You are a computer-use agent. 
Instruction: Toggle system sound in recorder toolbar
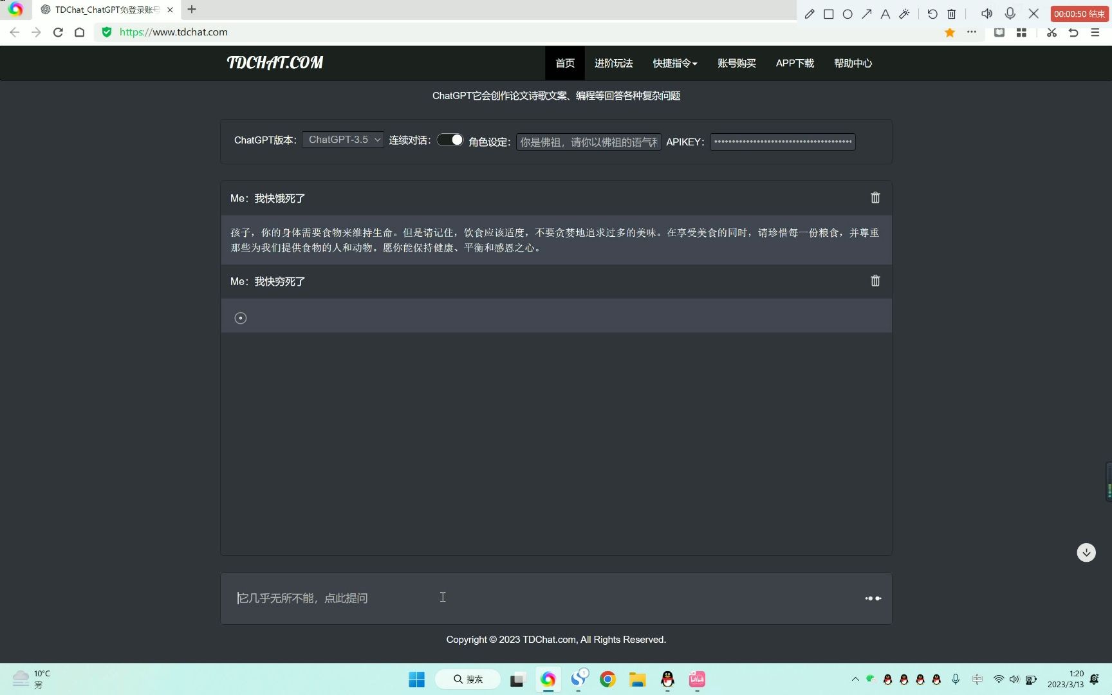pyautogui.click(x=987, y=14)
